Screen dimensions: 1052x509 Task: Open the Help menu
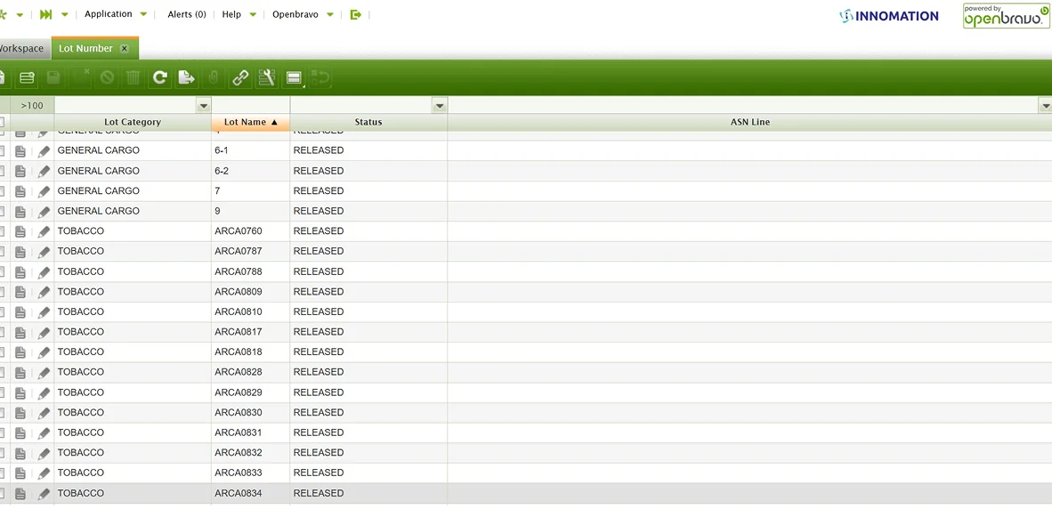point(231,14)
